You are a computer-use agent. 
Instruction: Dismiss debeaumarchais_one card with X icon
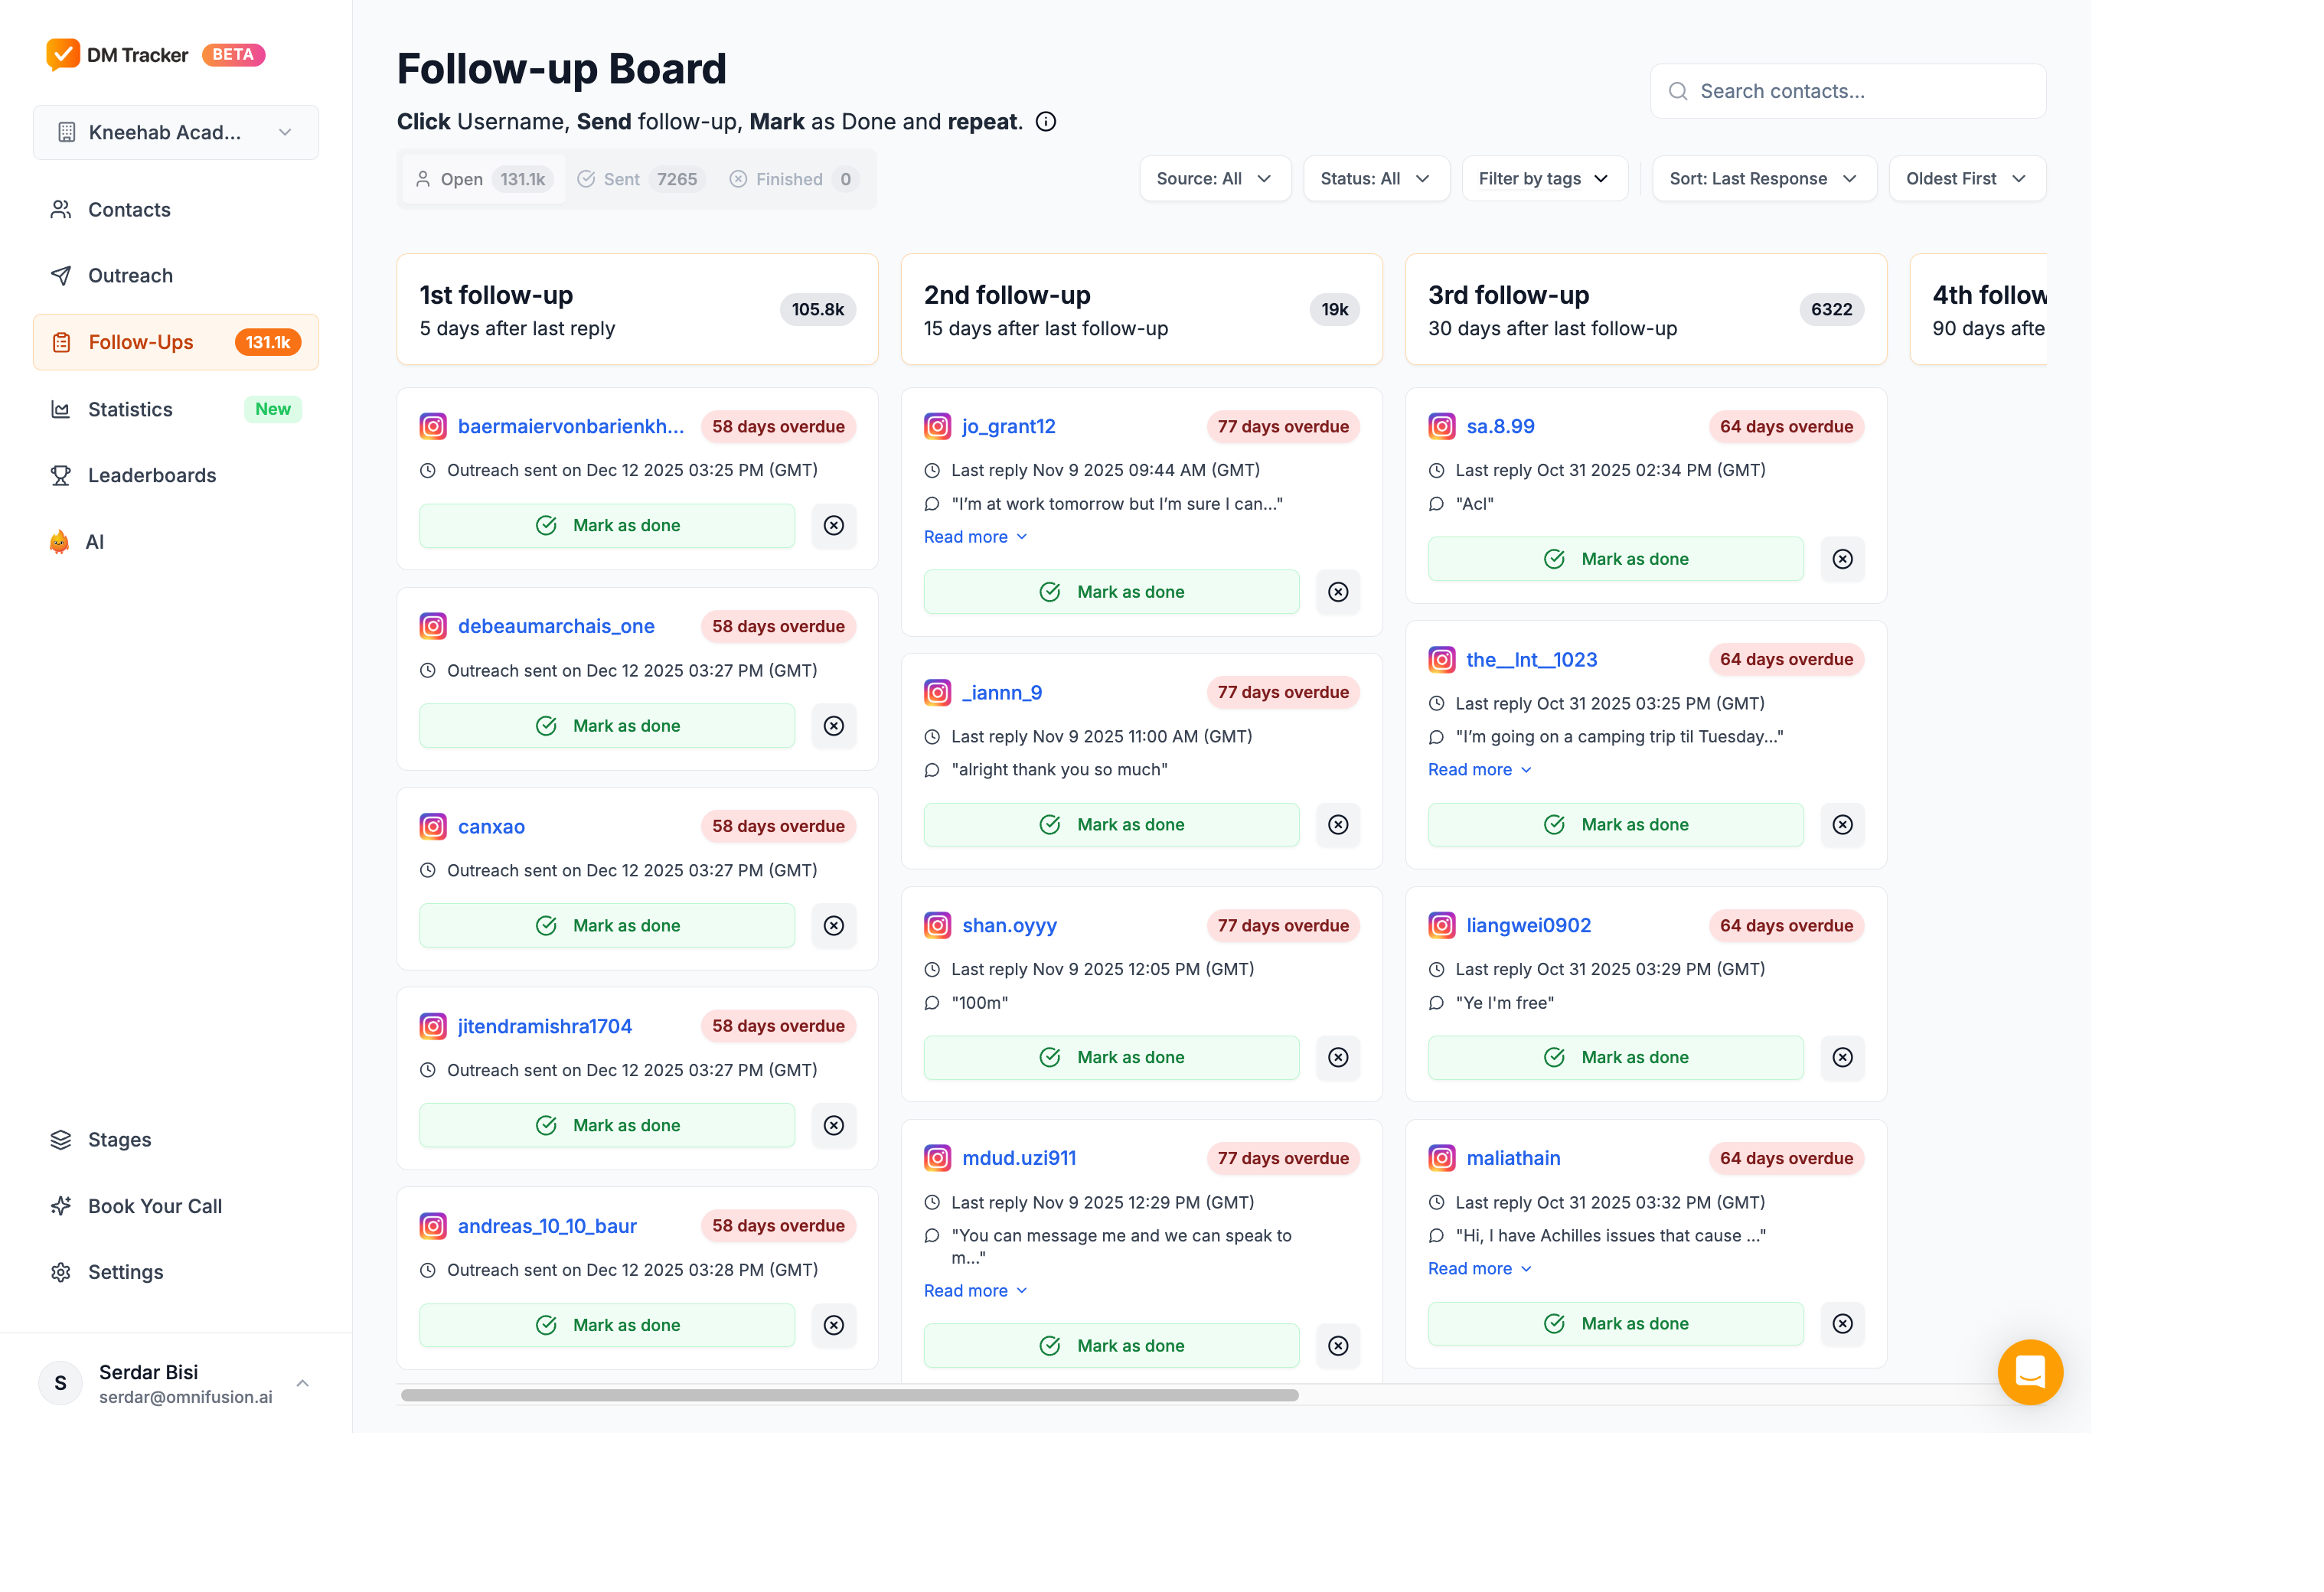[x=834, y=726]
